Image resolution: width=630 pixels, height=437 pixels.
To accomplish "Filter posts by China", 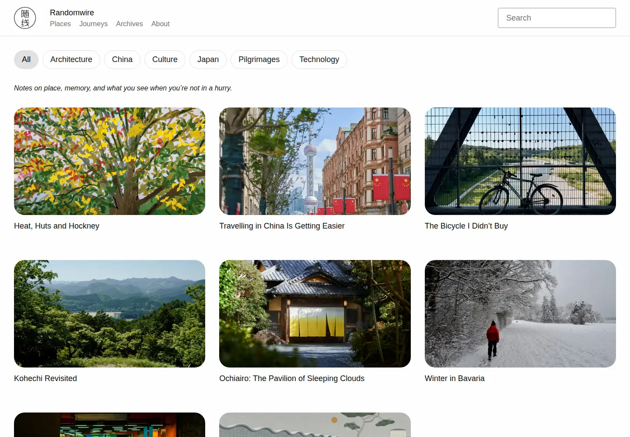I will pyautogui.click(x=122, y=59).
